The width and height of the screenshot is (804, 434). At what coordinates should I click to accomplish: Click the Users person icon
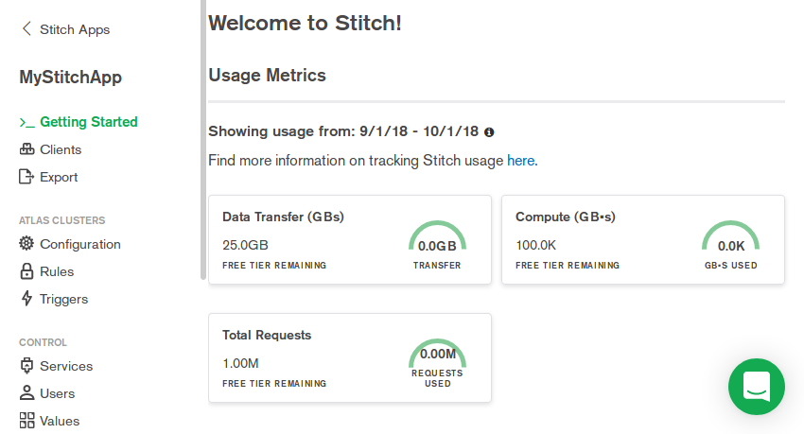pyautogui.click(x=26, y=393)
